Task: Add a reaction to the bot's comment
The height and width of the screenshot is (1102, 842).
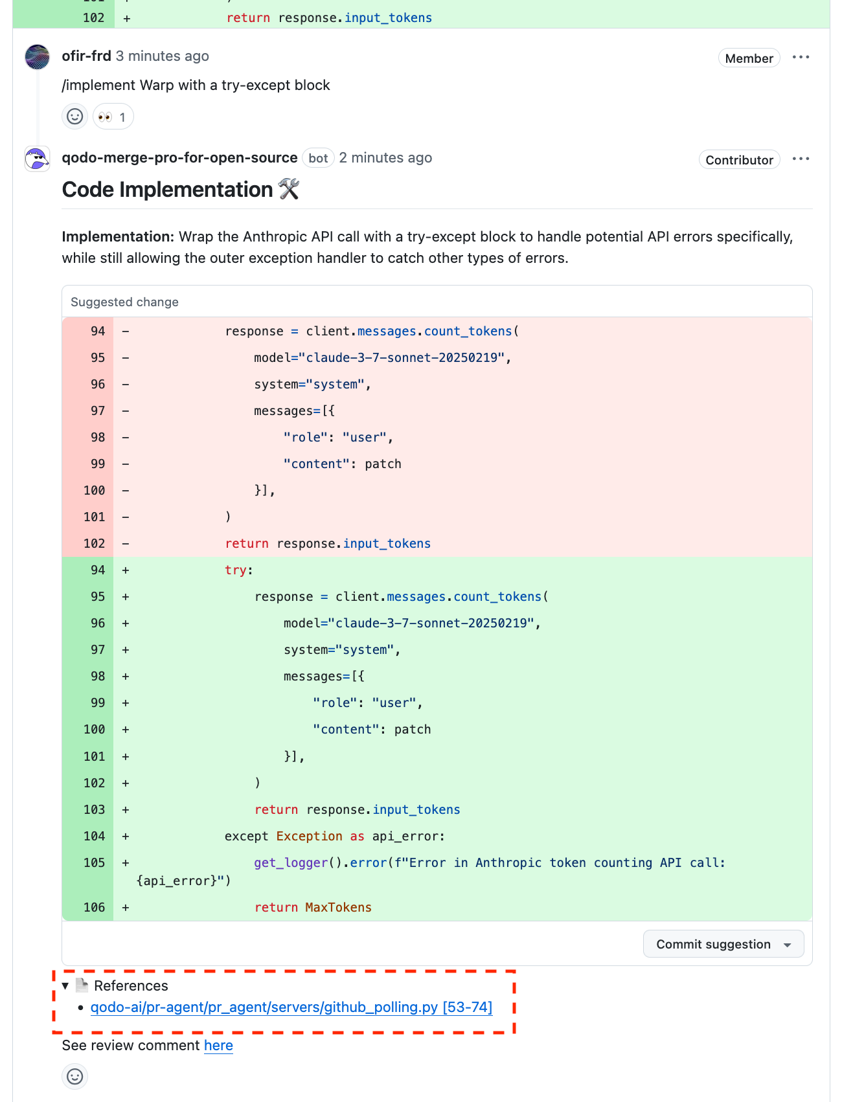Action: point(75,1076)
